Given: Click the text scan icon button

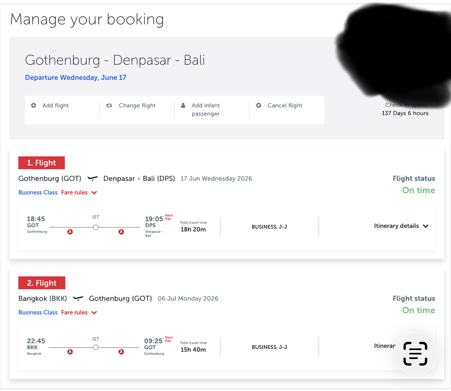Looking at the screenshot, I should (x=415, y=353).
